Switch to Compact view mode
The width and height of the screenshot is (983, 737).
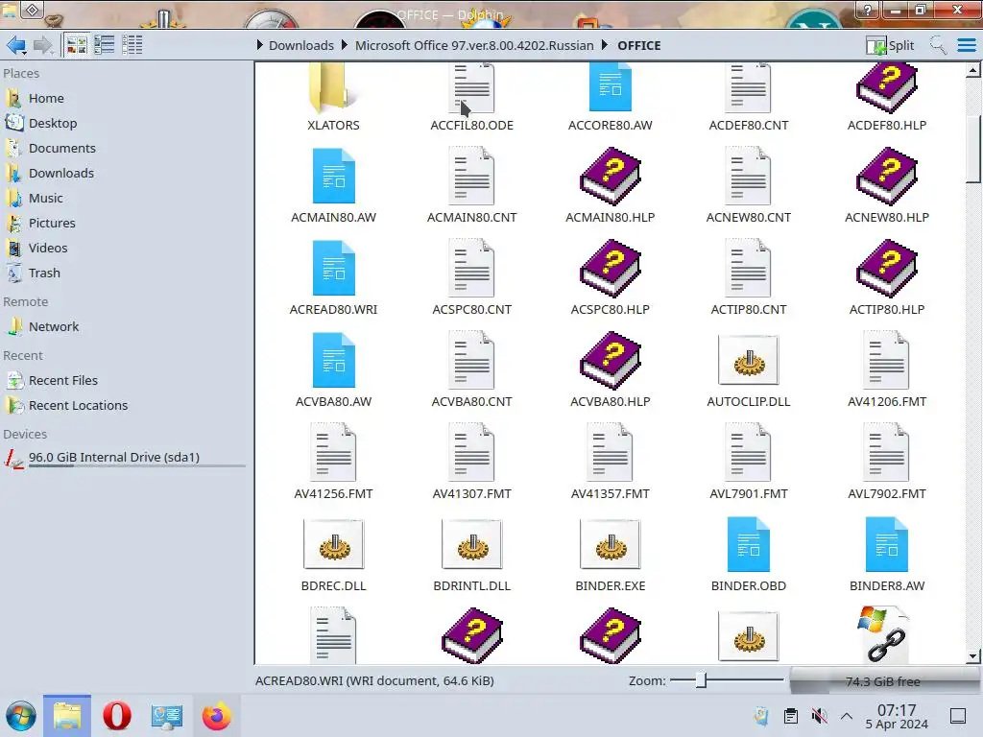point(104,45)
